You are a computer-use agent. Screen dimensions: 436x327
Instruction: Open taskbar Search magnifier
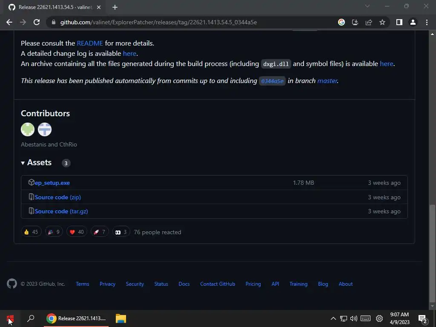[x=31, y=318]
